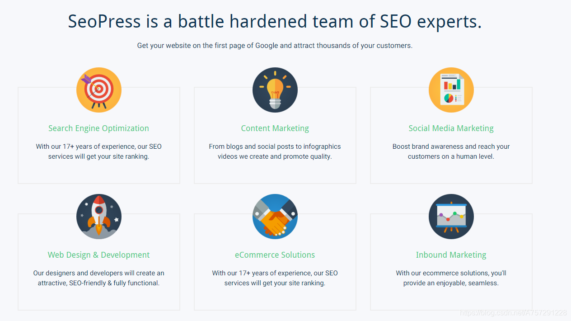The height and width of the screenshot is (321, 571).
Task: Click the designers and developers description text
Action: (99, 278)
